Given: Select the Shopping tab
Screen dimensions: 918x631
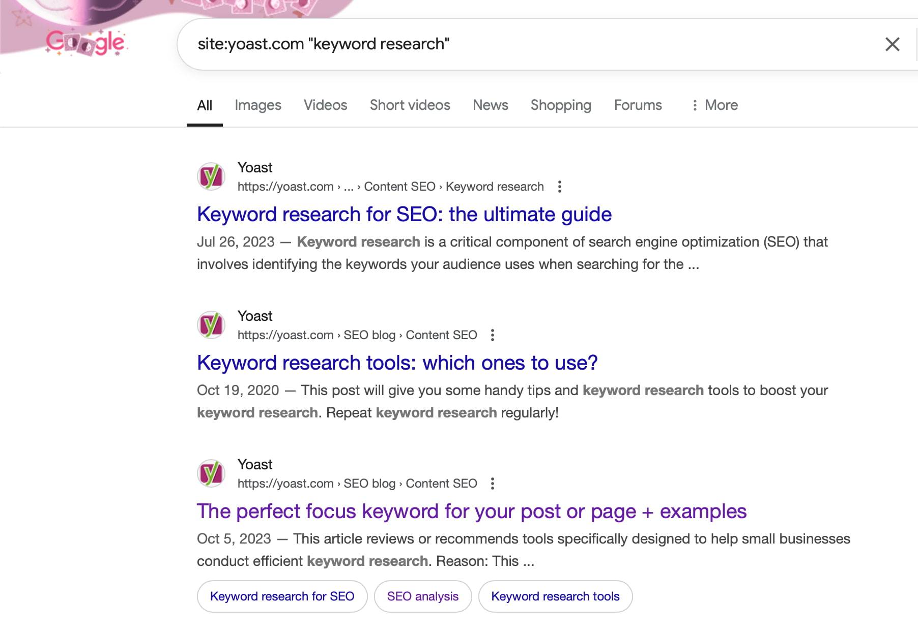Looking at the screenshot, I should point(560,105).
